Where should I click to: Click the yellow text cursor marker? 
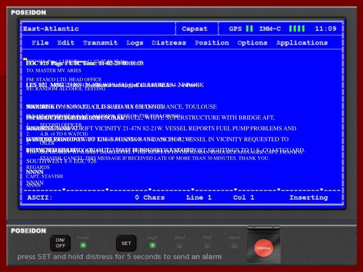point(25,59)
